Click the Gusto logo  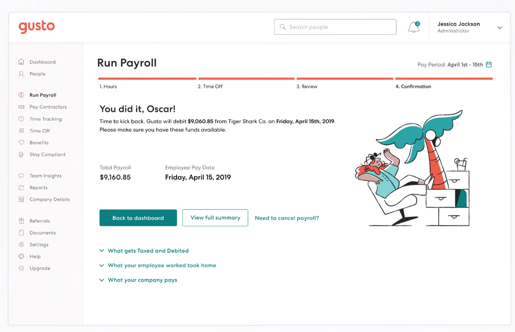(x=37, y=26)
